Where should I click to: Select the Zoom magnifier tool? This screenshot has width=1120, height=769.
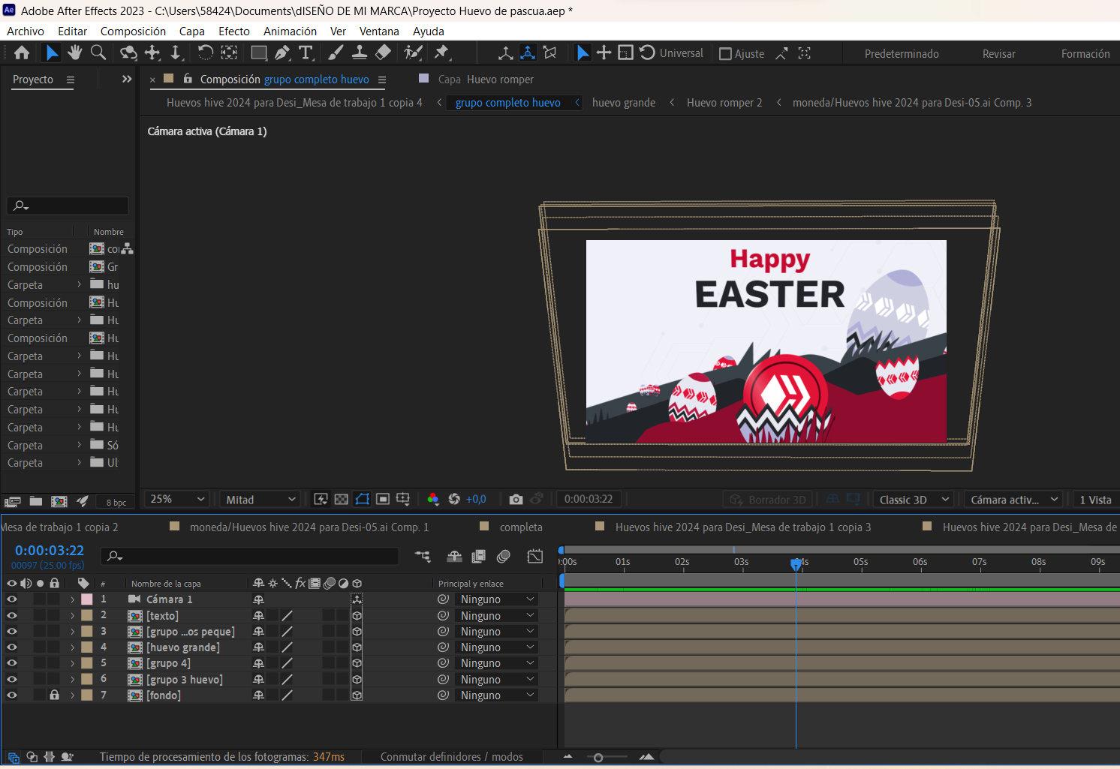coord(98,53)
